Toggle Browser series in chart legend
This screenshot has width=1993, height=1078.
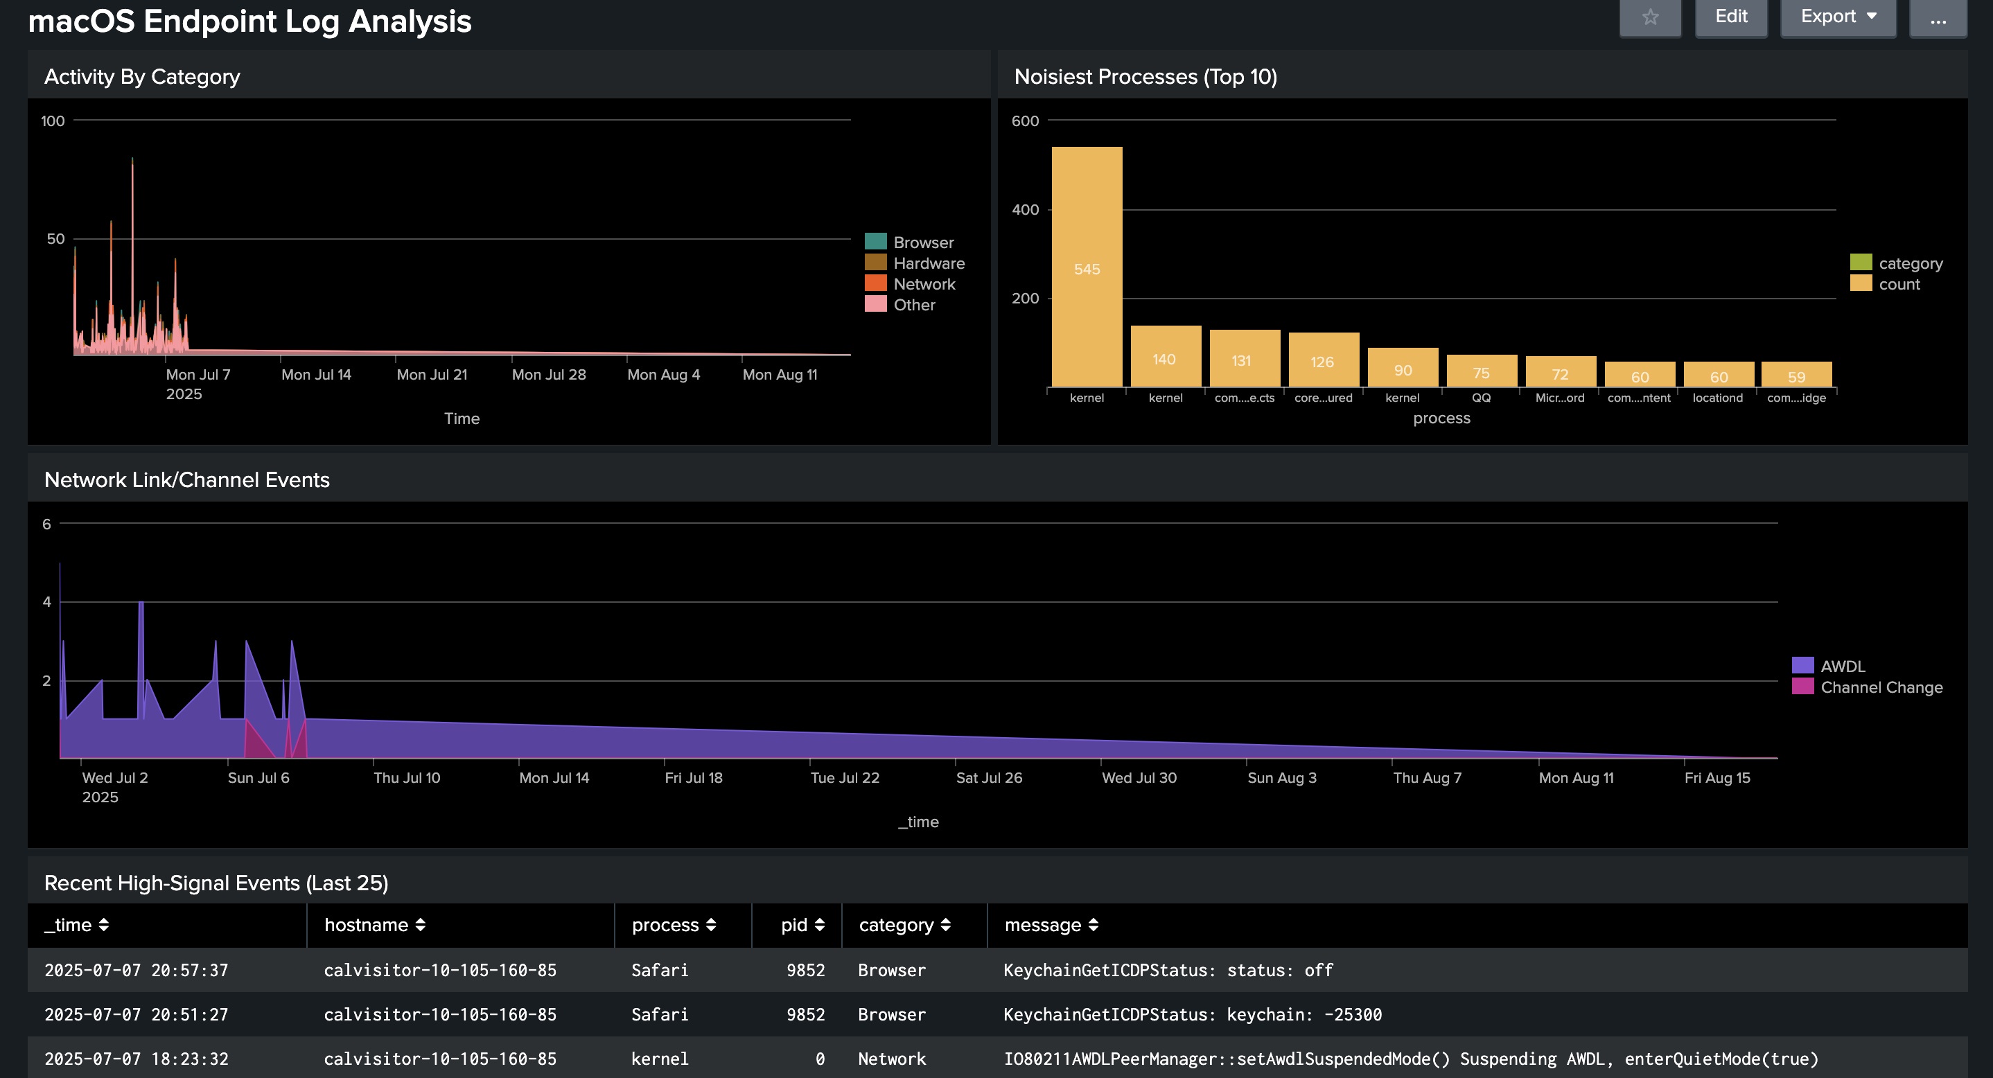click(923, 242)
